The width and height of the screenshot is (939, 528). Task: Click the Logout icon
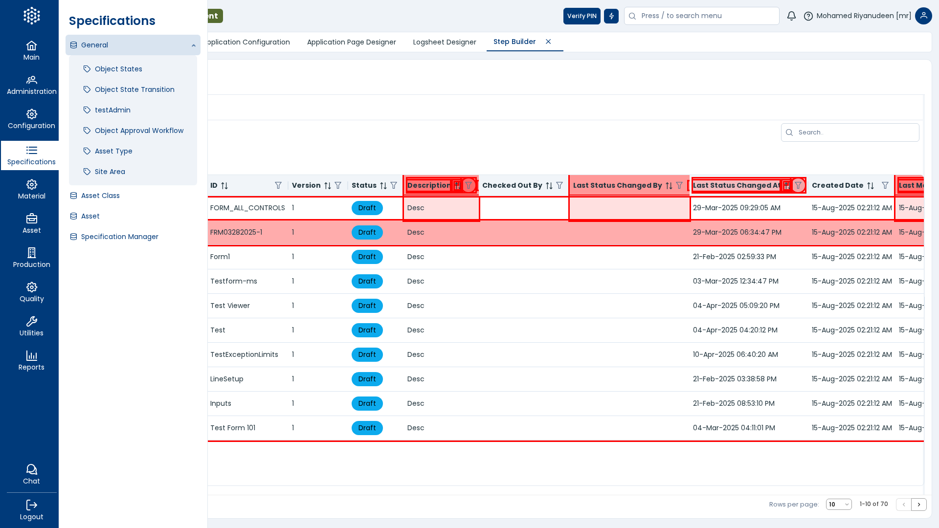[x=32, y=510]
